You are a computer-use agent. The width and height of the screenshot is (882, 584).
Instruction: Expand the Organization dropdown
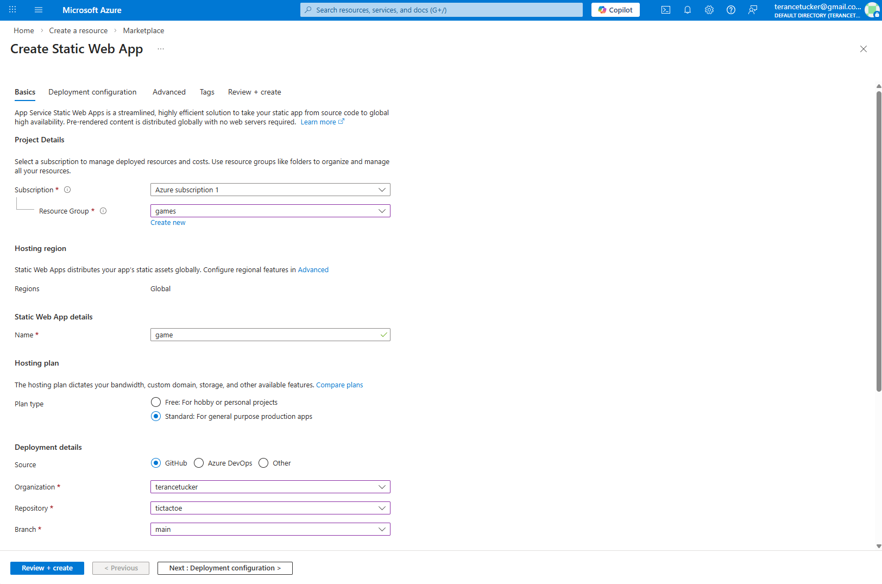[x=270, y=487]
